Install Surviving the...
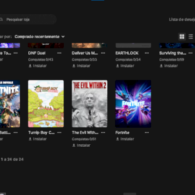This screenshot has width=195, height=195. coord(169,66)
